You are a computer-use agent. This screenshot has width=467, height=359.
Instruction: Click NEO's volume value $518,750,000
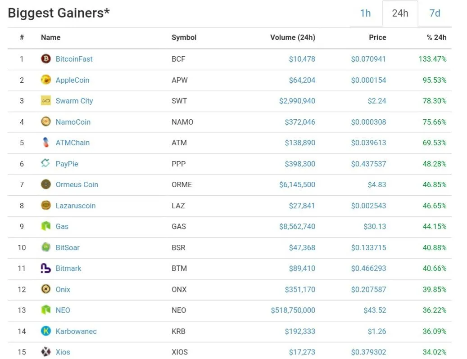click(x=293, y=310)
